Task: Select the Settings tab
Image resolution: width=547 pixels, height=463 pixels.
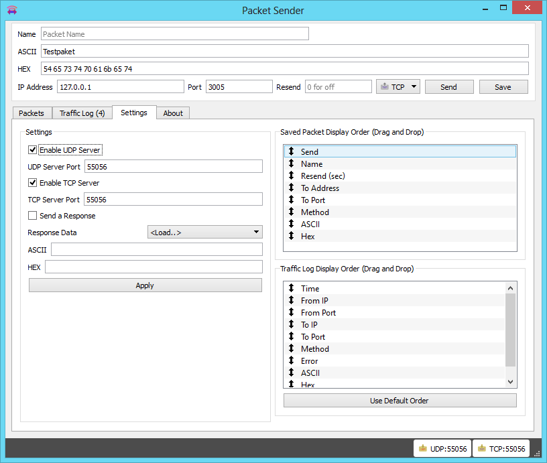Action: click(134, 113)
